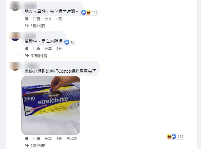The width and height of the screenshot is (201, 149).
Task: Click the like thumb icon beside 12
Action: click(x=67, y=42)
